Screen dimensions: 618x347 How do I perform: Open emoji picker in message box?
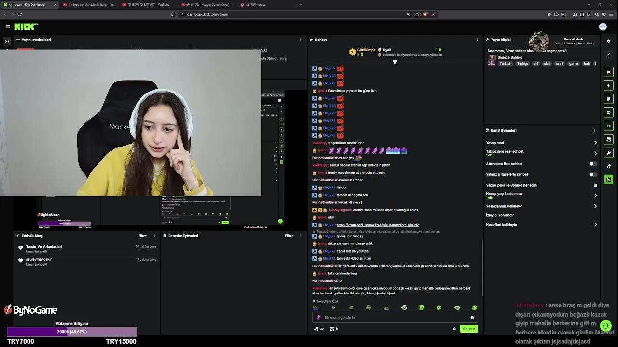click(x=472, y=318)
